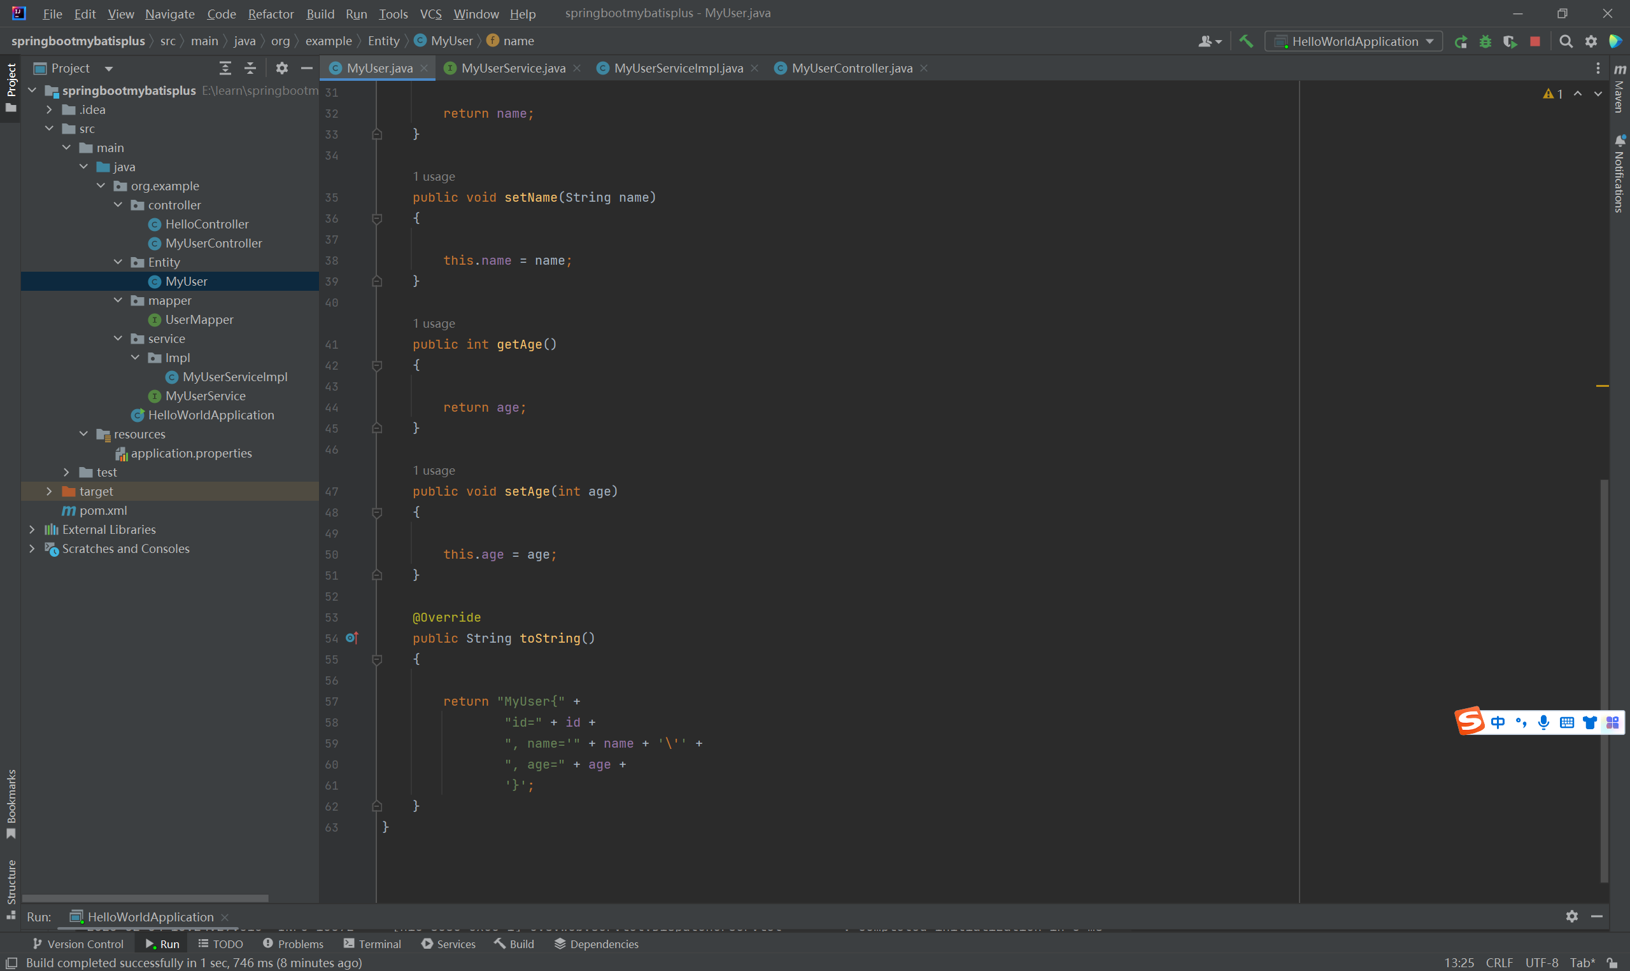Open the Terminal tool window button
The height and width of the screenshot is (971, 1630).
(x=372, y=944)
